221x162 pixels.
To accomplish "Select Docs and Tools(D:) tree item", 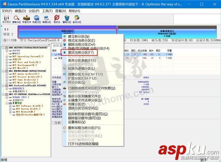I will tap(27, 62).
